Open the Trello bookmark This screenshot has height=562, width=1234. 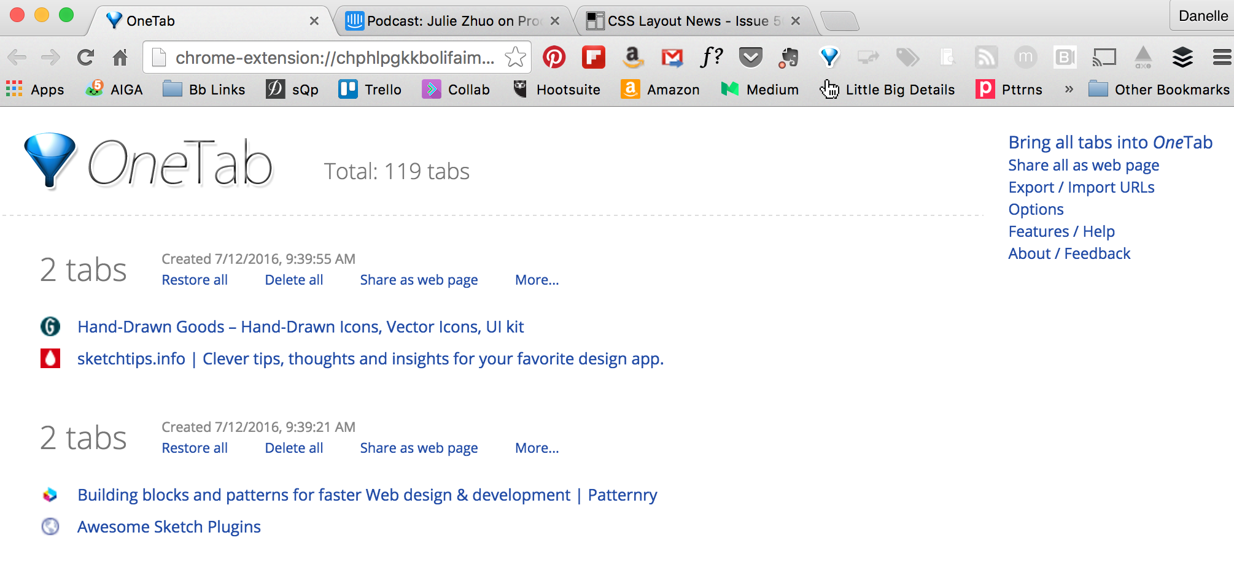coord(370,90)
